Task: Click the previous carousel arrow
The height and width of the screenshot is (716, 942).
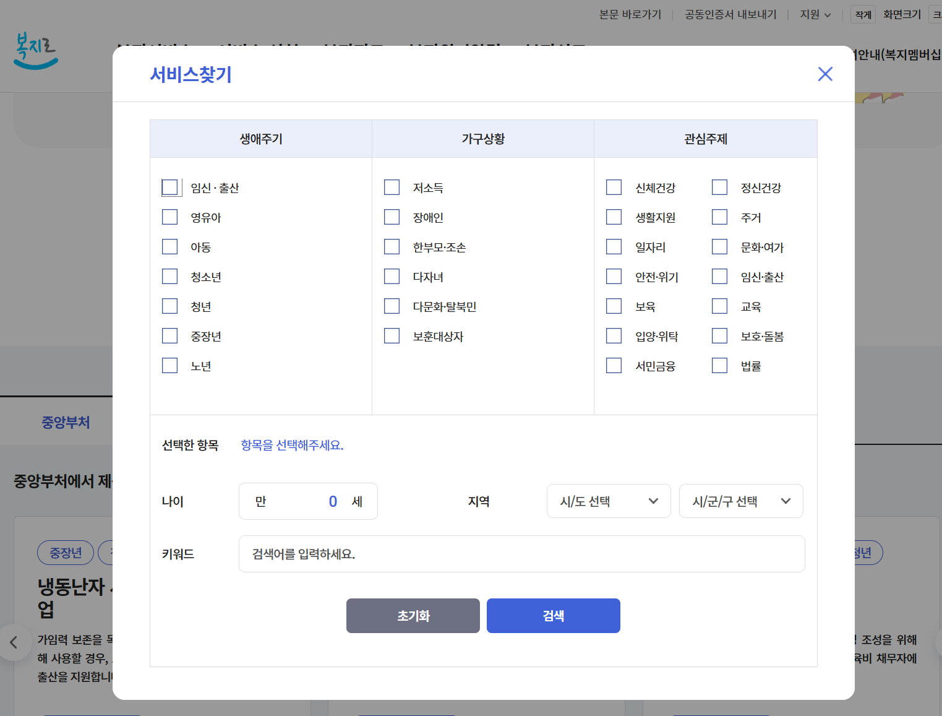Action: pyautogui.click(x=15, y=642)
